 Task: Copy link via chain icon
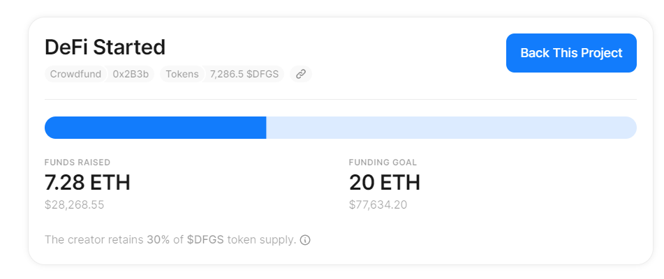(x=301, y=74)
